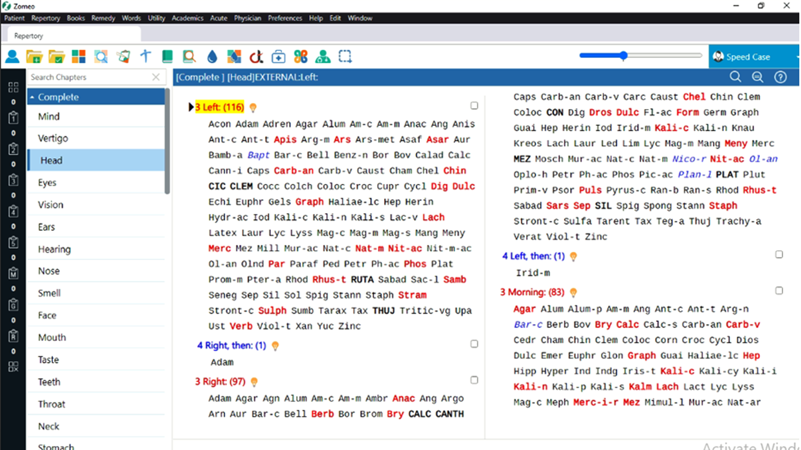Screen dimensions: 801x450
Task: Click grid with X icon in sidebar
Action: coord(13,367)
